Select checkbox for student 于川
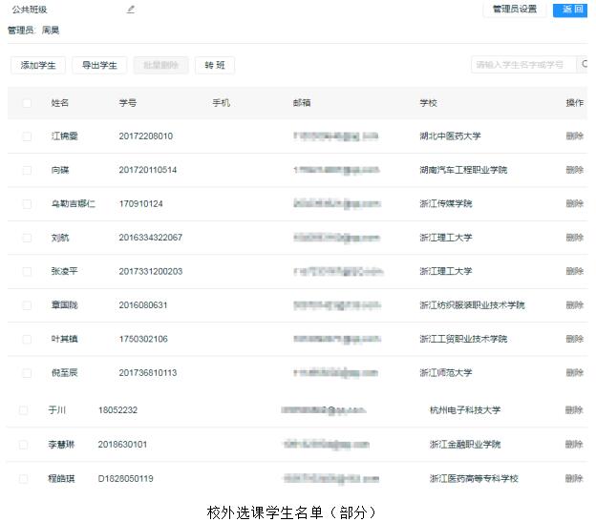Screen dimensions: 596x522 pos(23,410)
